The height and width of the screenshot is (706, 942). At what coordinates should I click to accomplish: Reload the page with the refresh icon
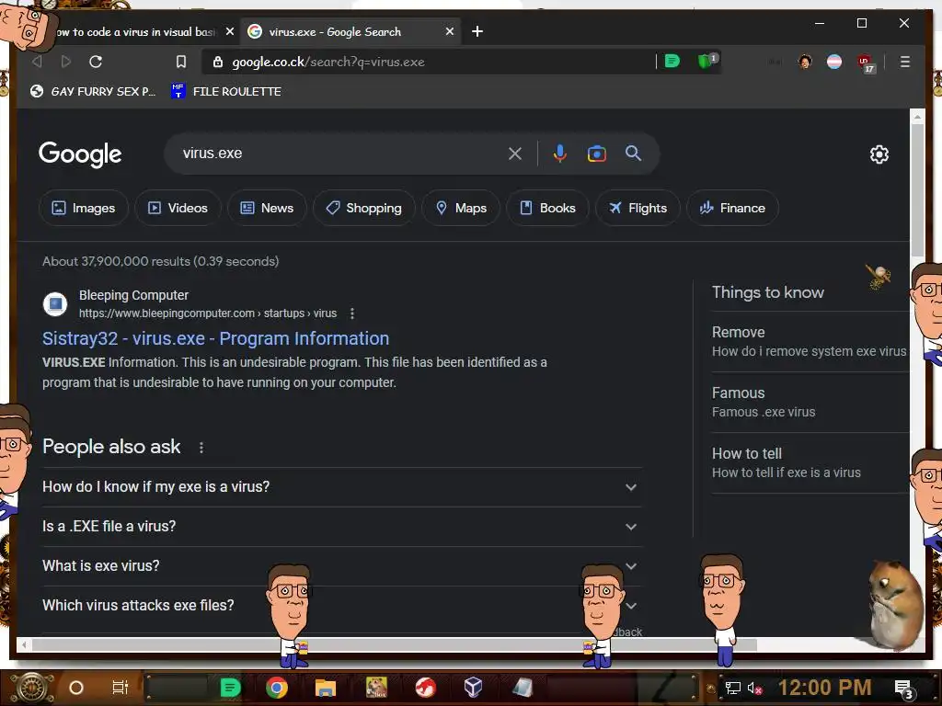(96, 62)
